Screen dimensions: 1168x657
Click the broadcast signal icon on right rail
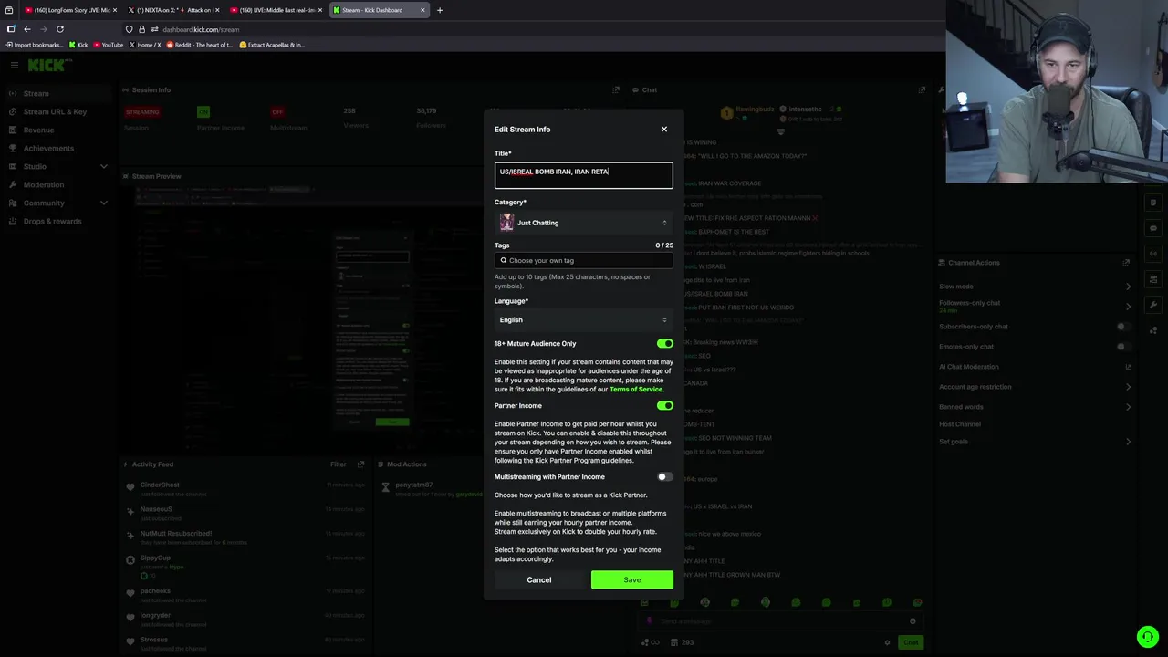tap(1153, 254)
